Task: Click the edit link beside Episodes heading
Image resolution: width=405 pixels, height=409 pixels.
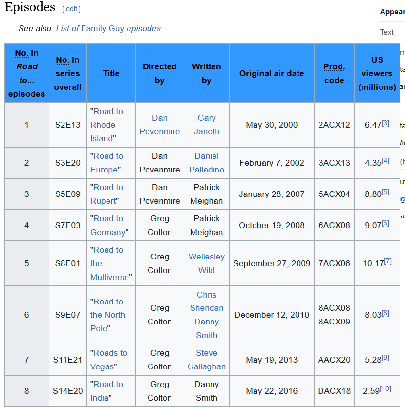Action: (x=71, y=9)
